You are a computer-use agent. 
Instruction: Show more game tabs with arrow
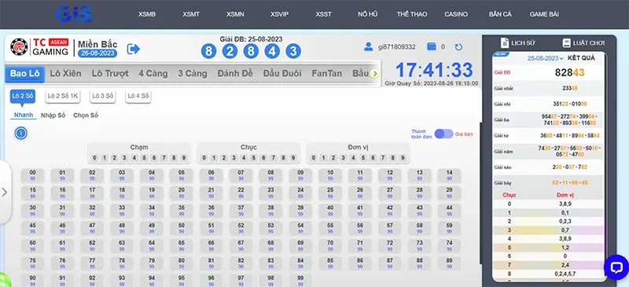click(x=374, y=73)
